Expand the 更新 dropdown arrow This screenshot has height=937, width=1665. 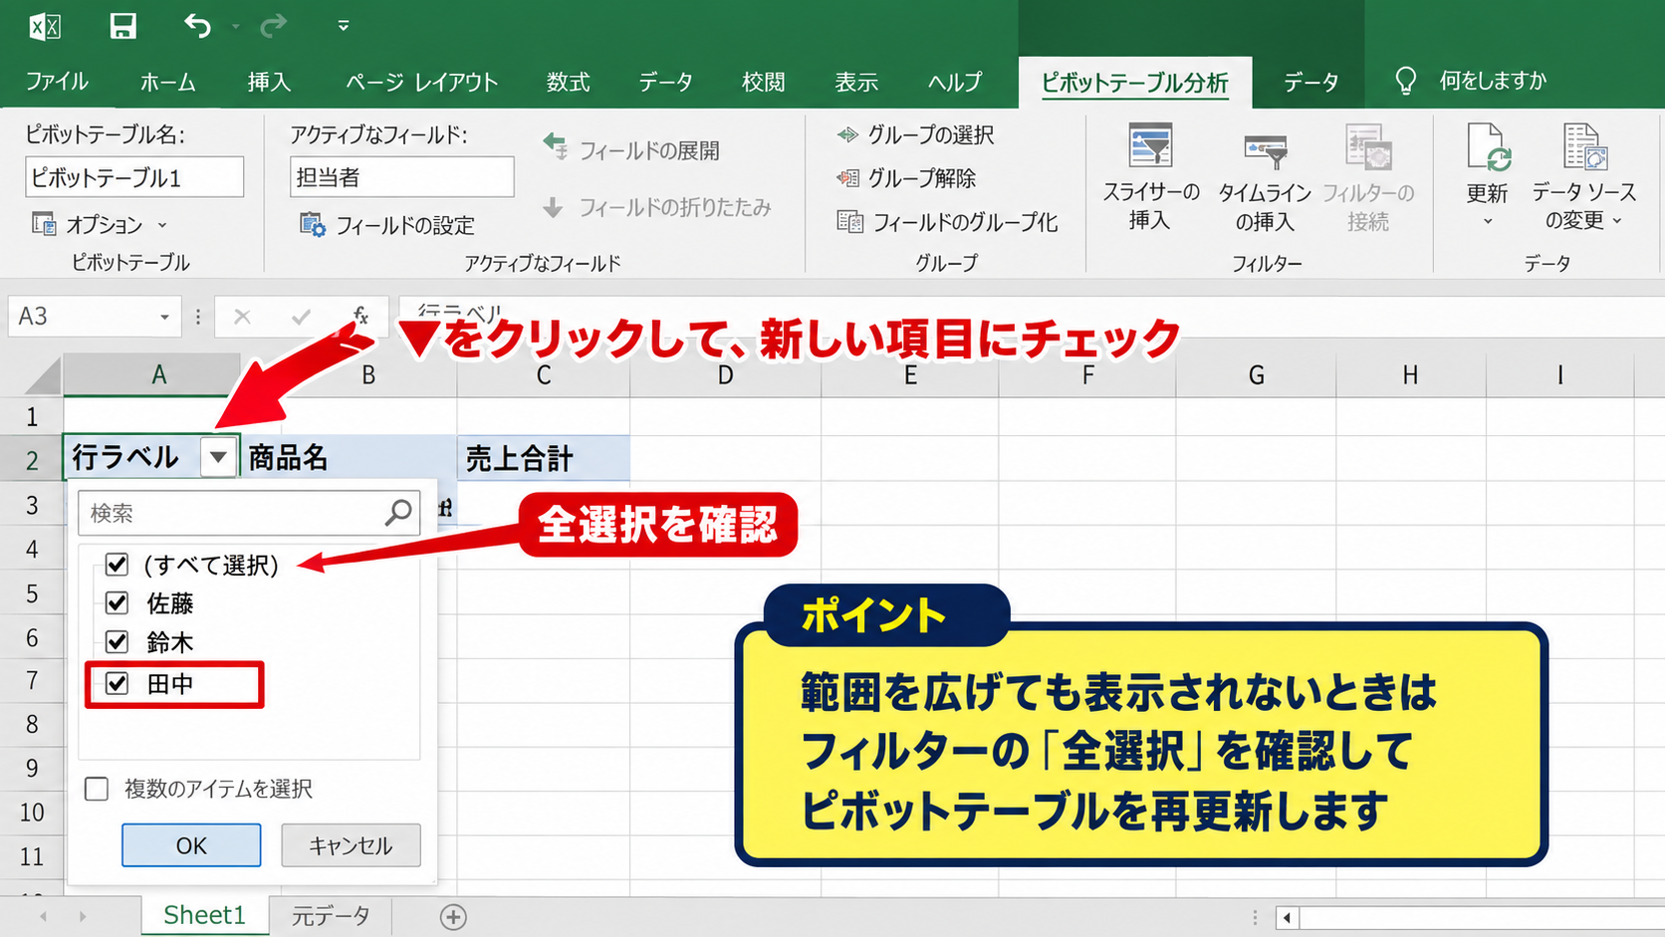pyautogui.click(x=1488, y=221)
